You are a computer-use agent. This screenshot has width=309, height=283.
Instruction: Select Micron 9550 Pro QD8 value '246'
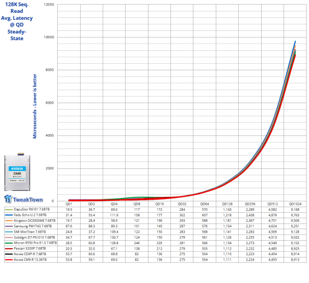tap(137, 243)
